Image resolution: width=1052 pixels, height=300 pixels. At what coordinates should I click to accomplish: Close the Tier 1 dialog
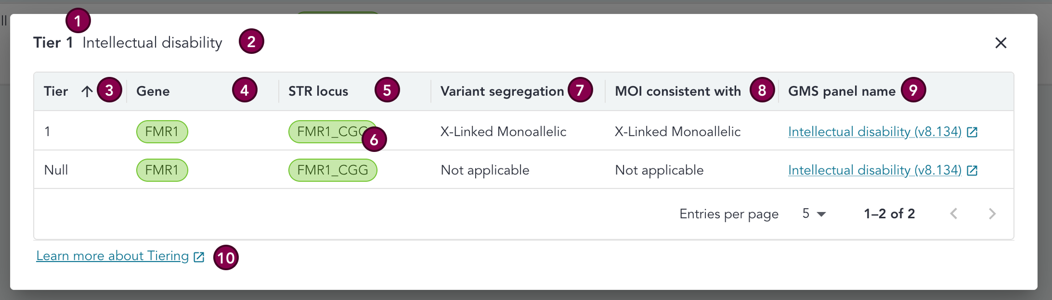(x=1000, y=43)
